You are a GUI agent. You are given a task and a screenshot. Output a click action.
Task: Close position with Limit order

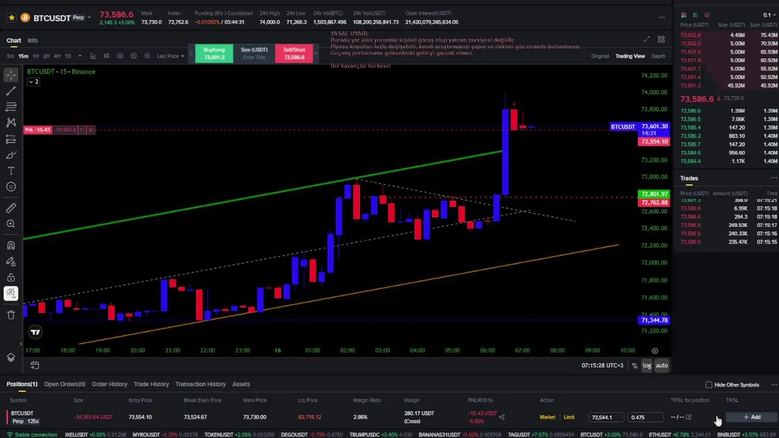(569, 417)
